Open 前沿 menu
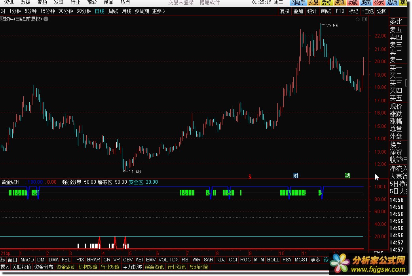This screenshot has height=276, width=412. [x=92, y=2]
